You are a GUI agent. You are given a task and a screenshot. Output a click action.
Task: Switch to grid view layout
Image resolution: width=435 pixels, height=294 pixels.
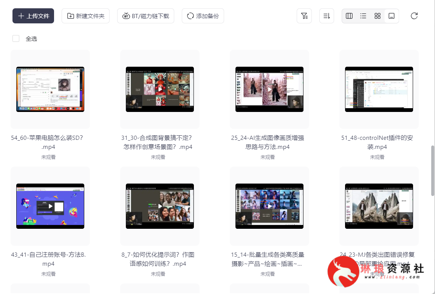[378, 16]
